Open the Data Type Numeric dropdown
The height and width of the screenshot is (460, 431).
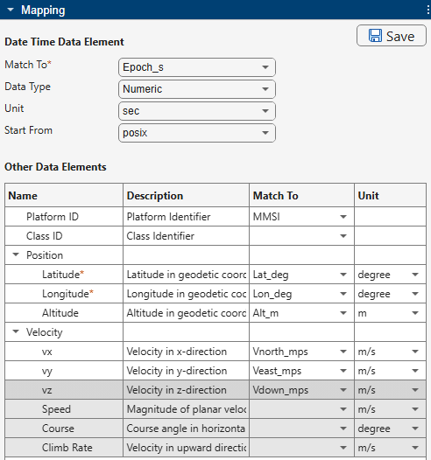(197, 89)
